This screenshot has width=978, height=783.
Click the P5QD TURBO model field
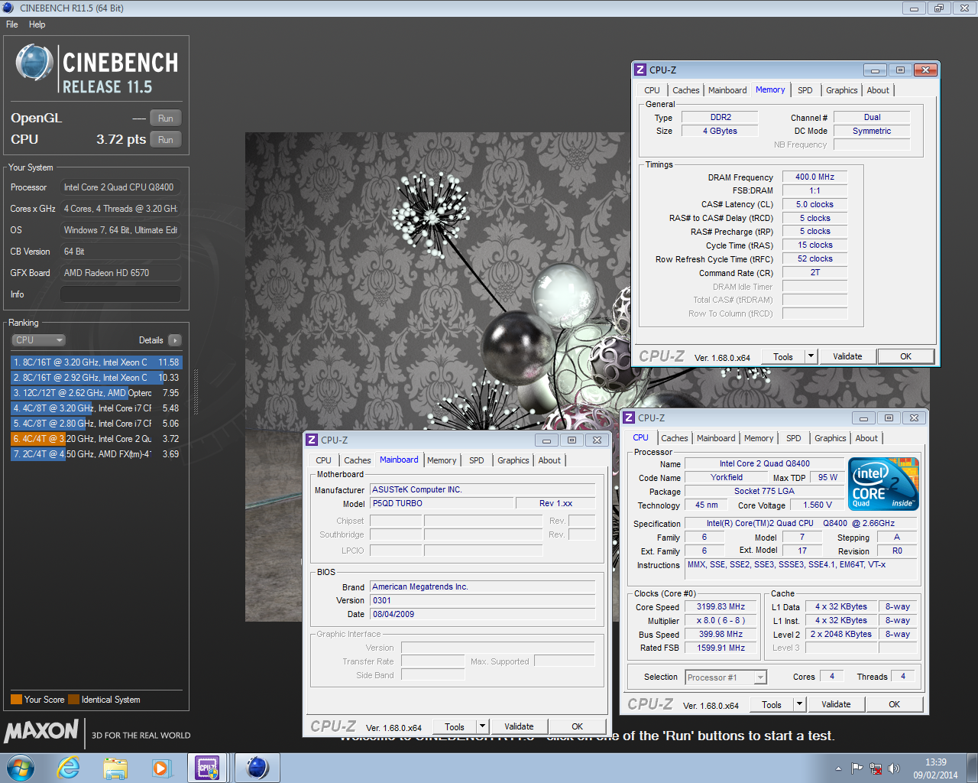442,503
